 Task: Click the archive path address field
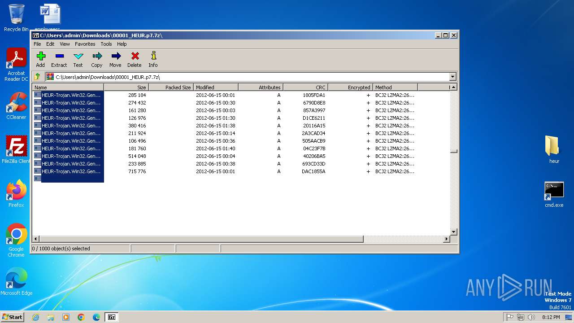tap(247, 77)
